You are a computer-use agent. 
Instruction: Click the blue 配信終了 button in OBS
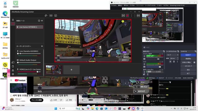tap(188, 55)
